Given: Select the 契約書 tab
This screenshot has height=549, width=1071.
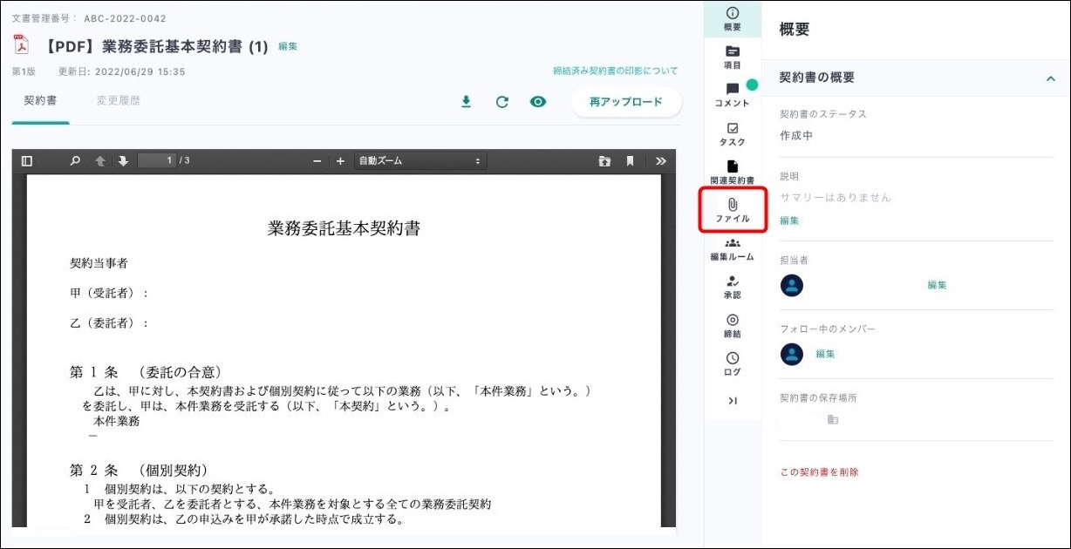Looking at the screenshot, I should click(x=40, y=101).
